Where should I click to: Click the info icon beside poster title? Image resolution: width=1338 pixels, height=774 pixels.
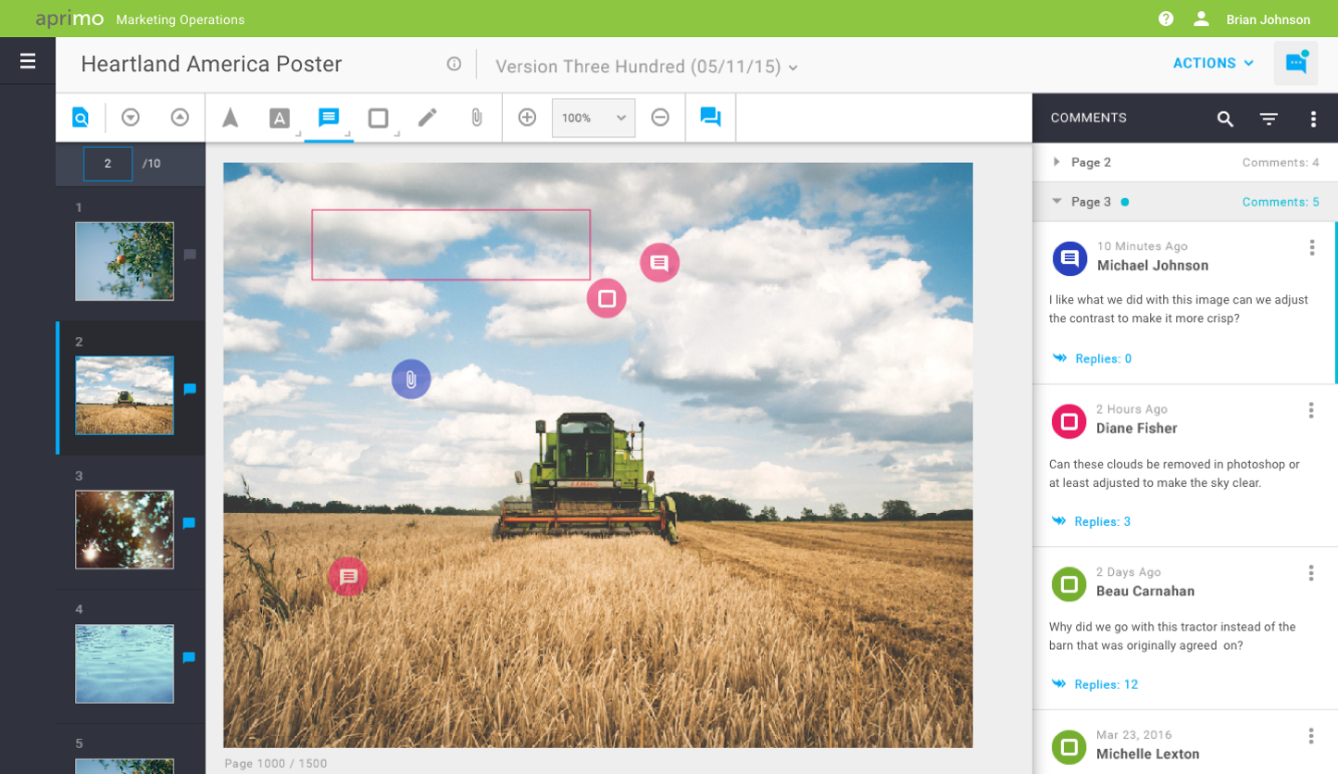pyautogui.click(x=454, y=64)
